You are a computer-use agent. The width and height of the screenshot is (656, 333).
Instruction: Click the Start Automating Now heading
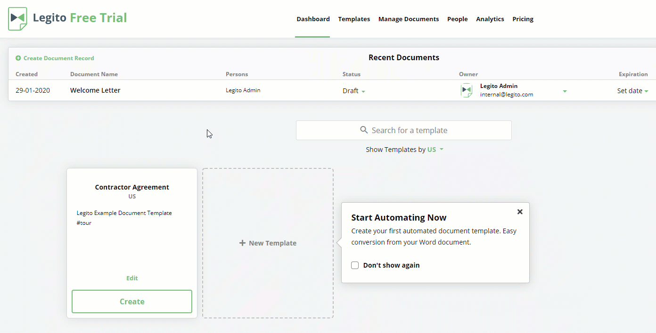[x=399, y=218]
